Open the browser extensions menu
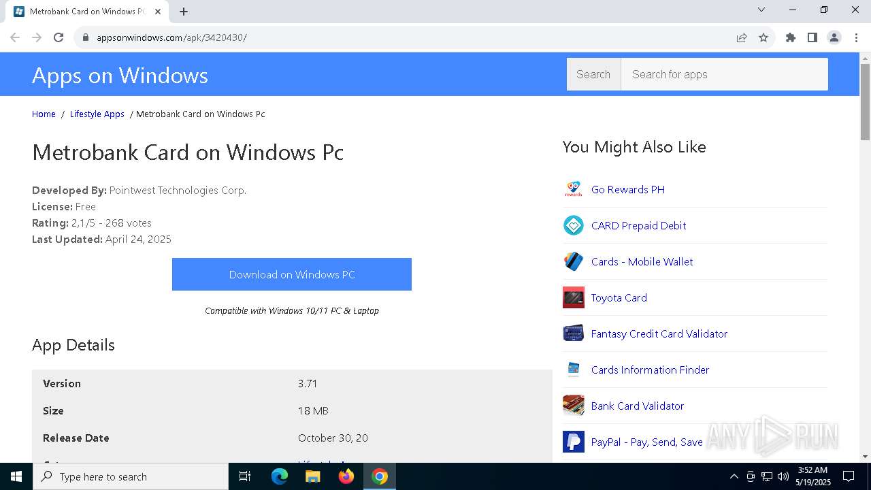The image size is (871, 490). (x=791, y=37)
